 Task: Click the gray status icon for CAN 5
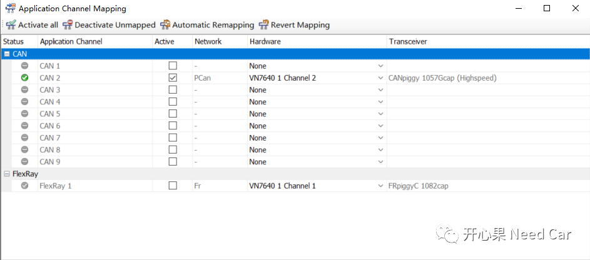coord(24,114)
